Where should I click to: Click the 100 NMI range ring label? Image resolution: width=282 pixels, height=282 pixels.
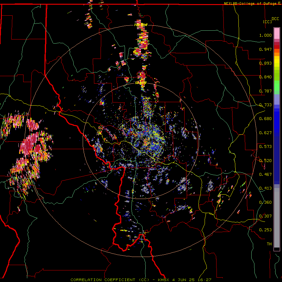coord(141,25)
